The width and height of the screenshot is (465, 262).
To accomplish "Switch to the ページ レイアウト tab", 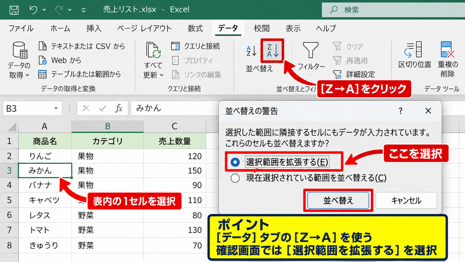I will tap(144, 28).
